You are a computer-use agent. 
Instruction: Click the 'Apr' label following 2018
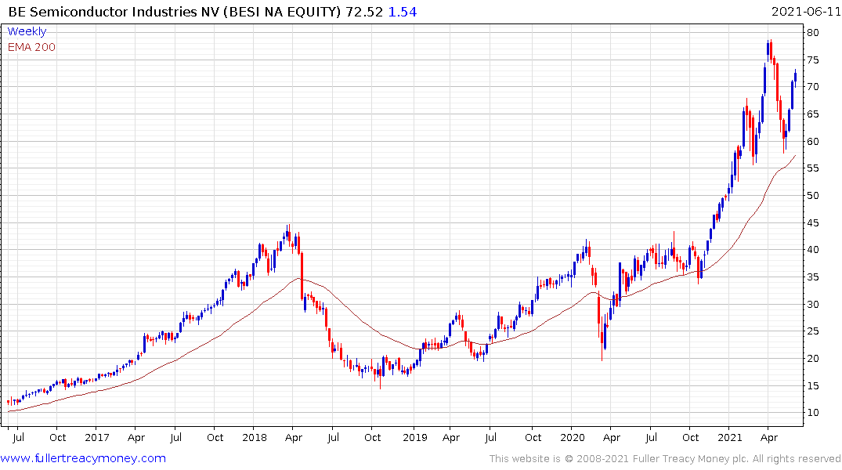coord(293,438)
